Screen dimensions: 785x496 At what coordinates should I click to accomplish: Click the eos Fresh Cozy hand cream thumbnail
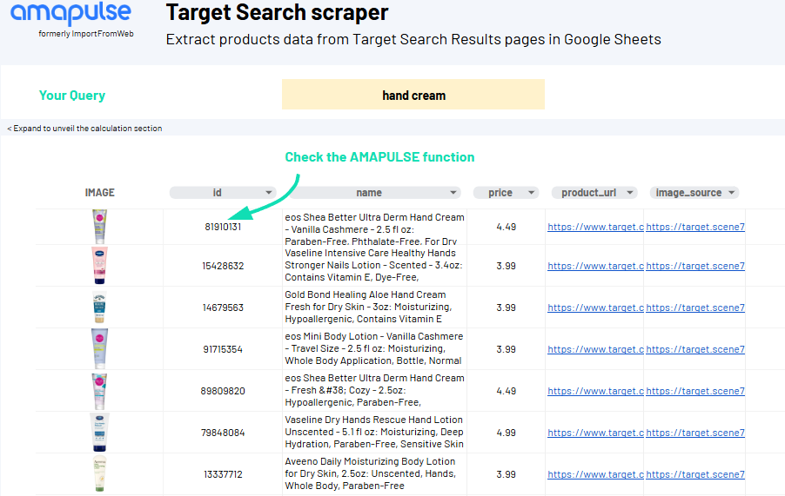[x=99, y=391]
